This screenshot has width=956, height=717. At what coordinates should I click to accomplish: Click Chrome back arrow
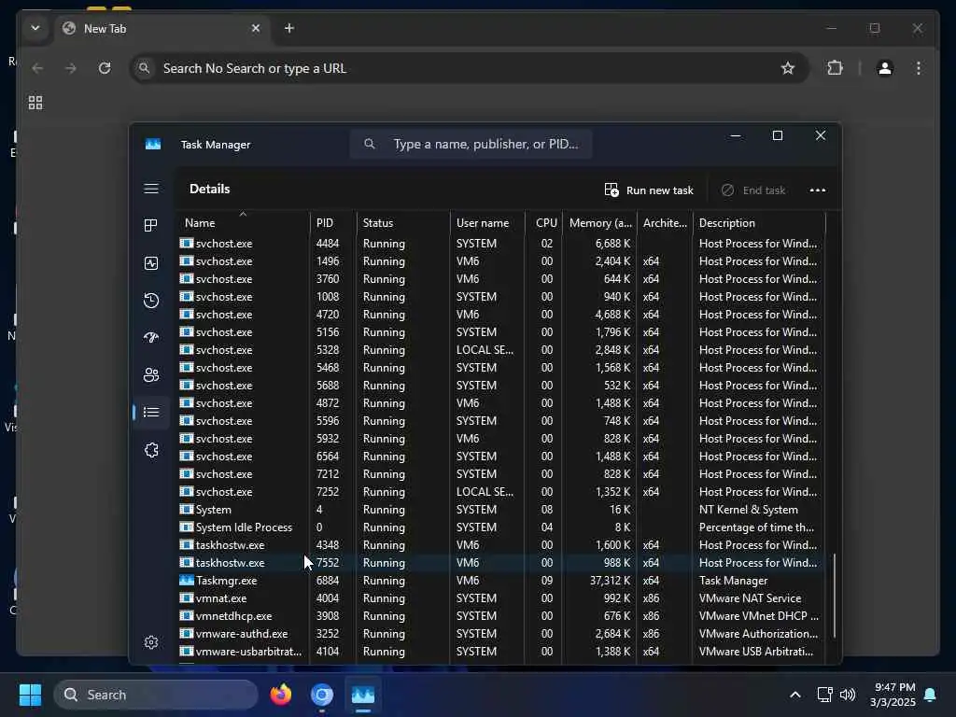tap(37, 68)
